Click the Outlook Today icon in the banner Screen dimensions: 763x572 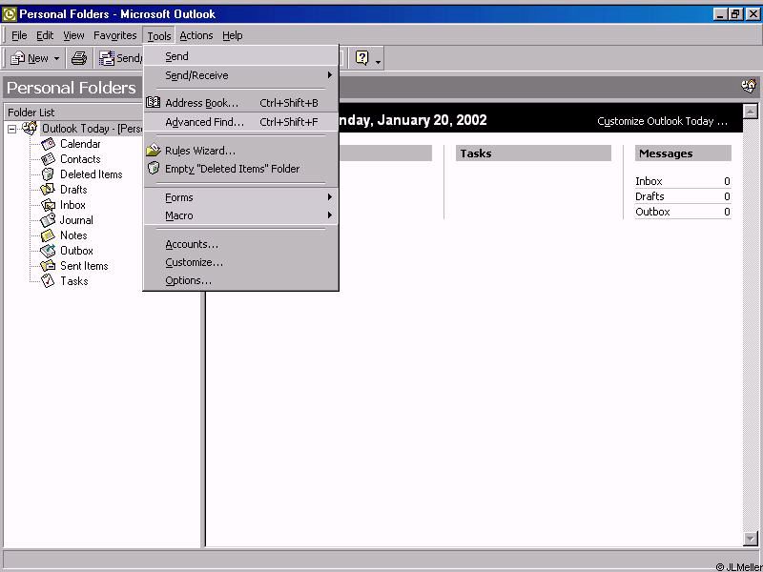(x=749, y=87)
